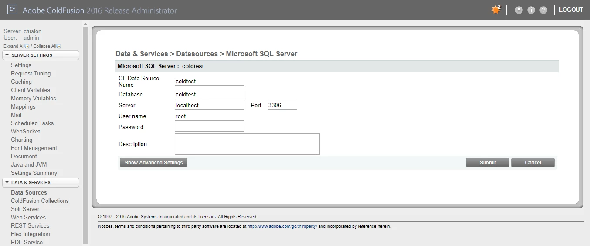The image size is (590, 246).
Task: Open Solr Server page
Action: point(25,209)
